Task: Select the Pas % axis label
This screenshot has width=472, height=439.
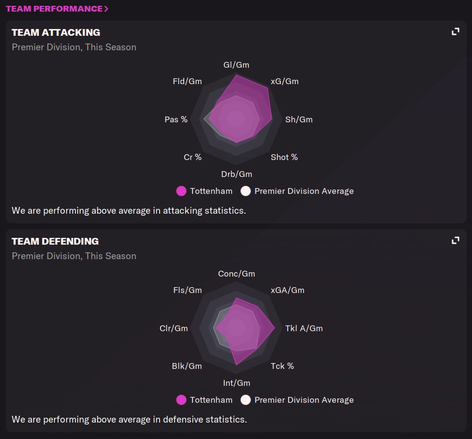Action: 176,119
